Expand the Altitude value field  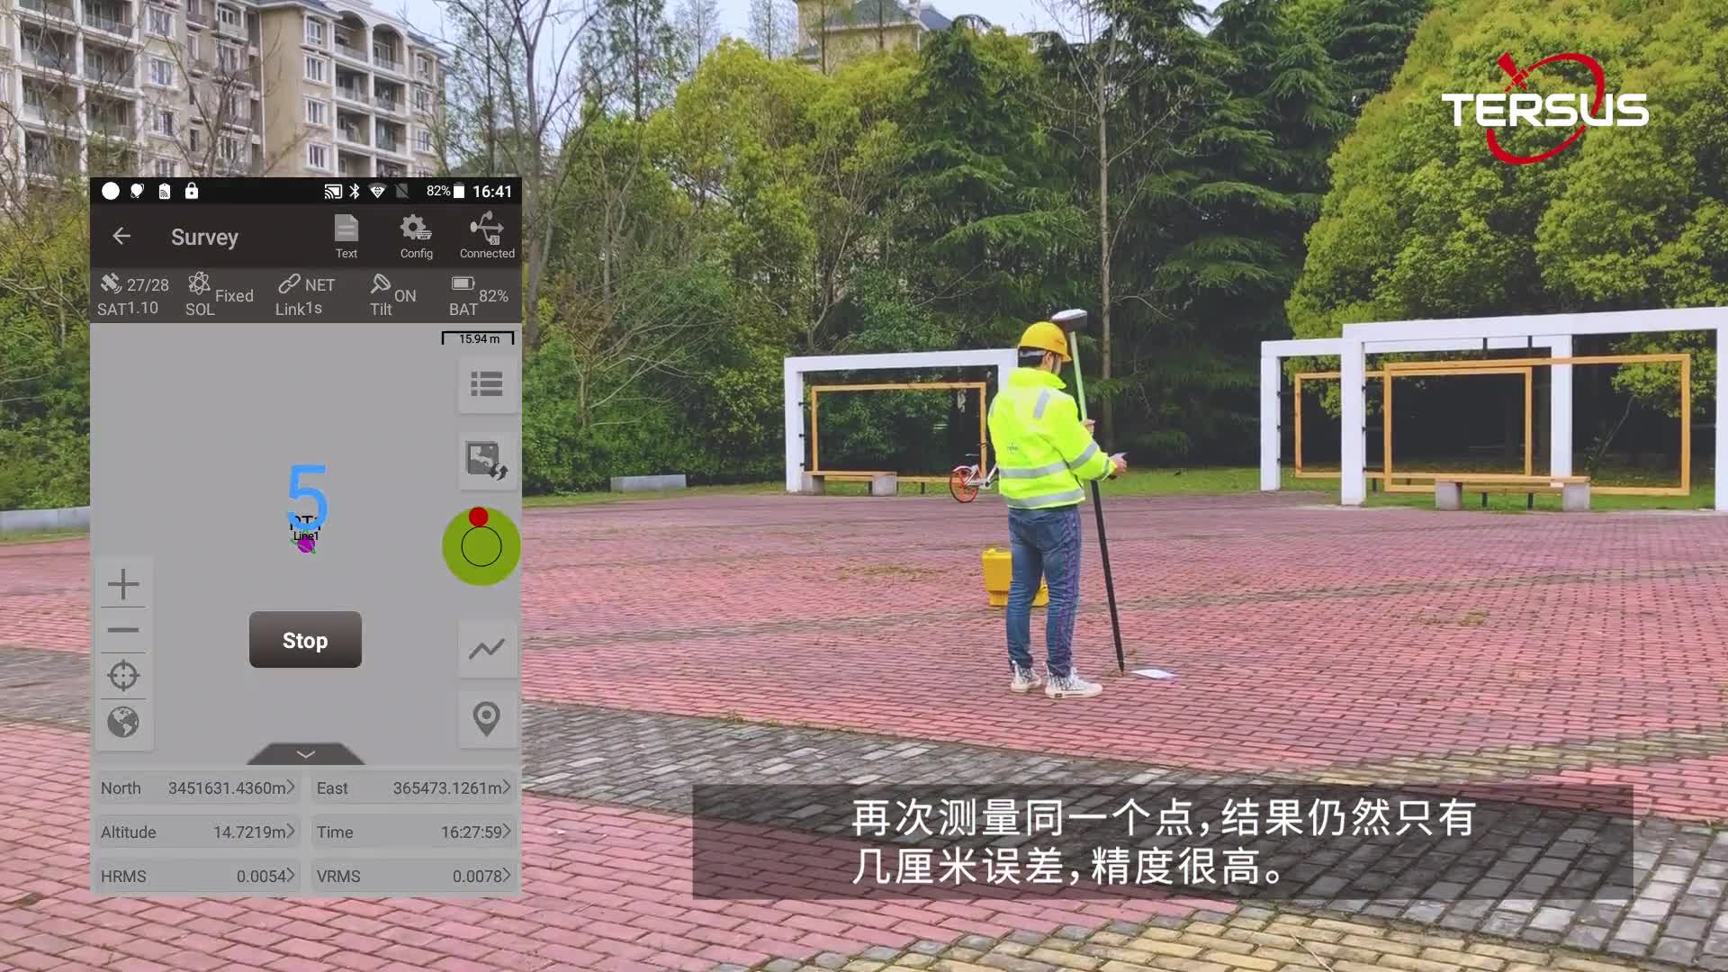pos(293,831)
